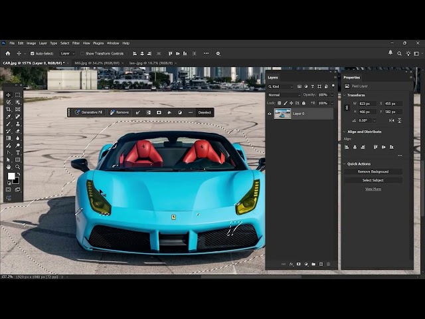Screen dimensions: 425x319
Task: Open the notifications bell icon
Action: click(390, 53)
